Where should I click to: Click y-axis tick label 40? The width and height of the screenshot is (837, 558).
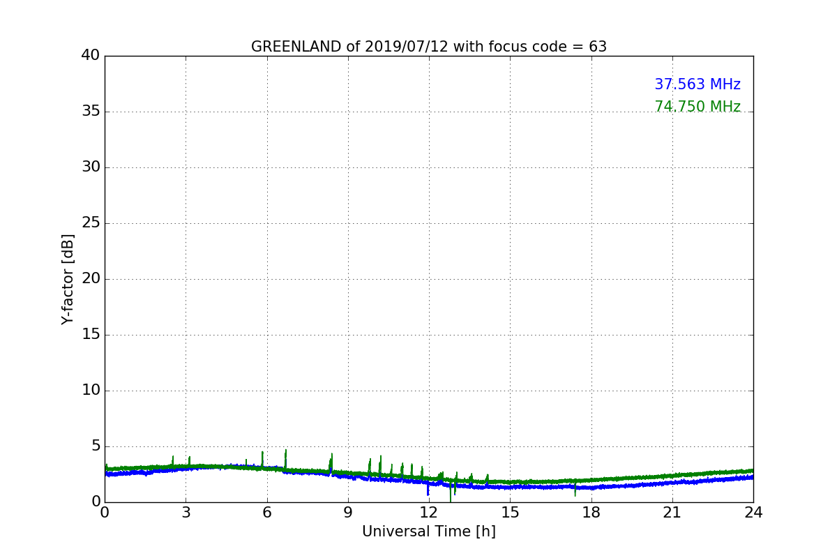coord(91,55)
